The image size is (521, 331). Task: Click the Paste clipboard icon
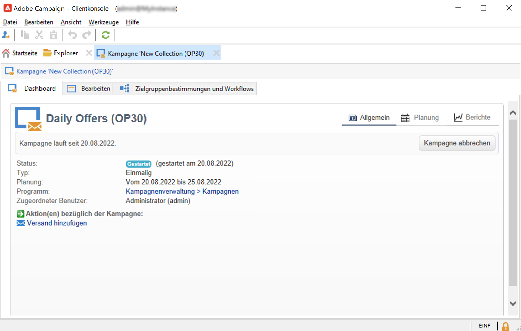coord(53,35)
